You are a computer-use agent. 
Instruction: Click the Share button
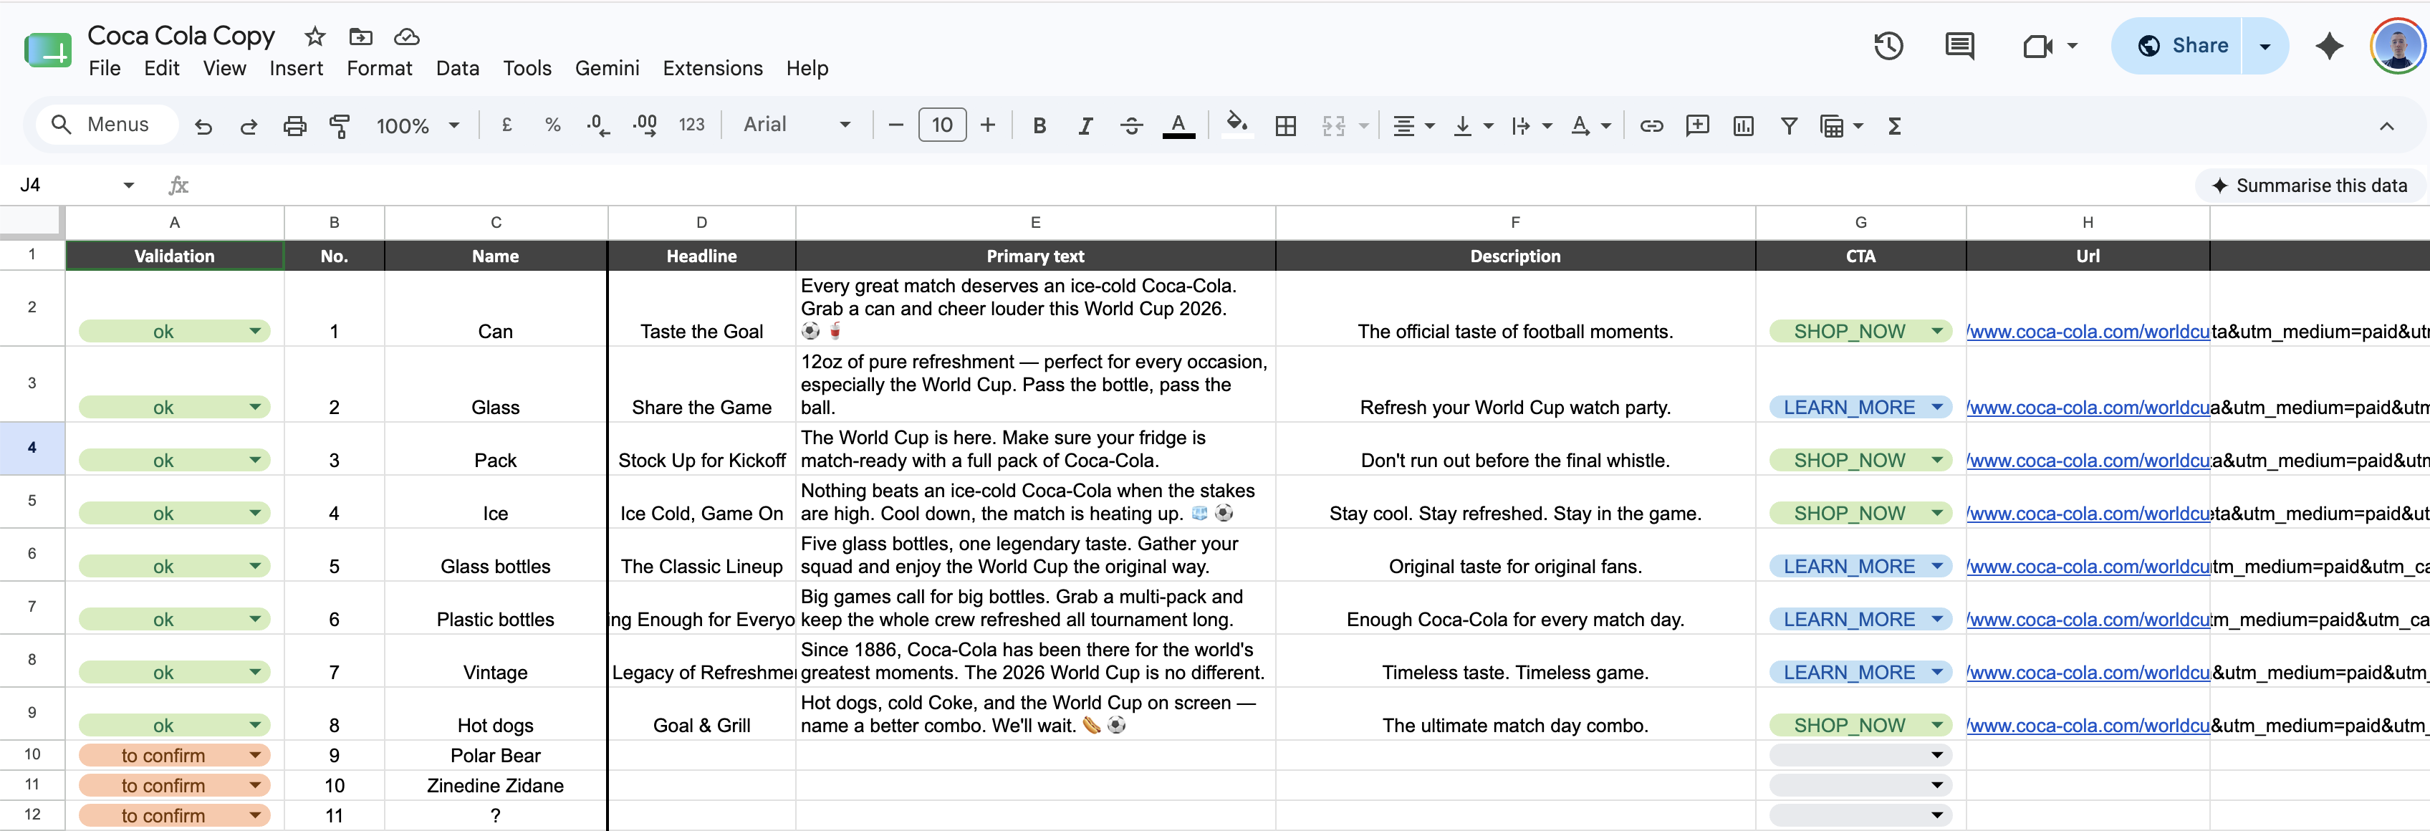(2177, 45)
